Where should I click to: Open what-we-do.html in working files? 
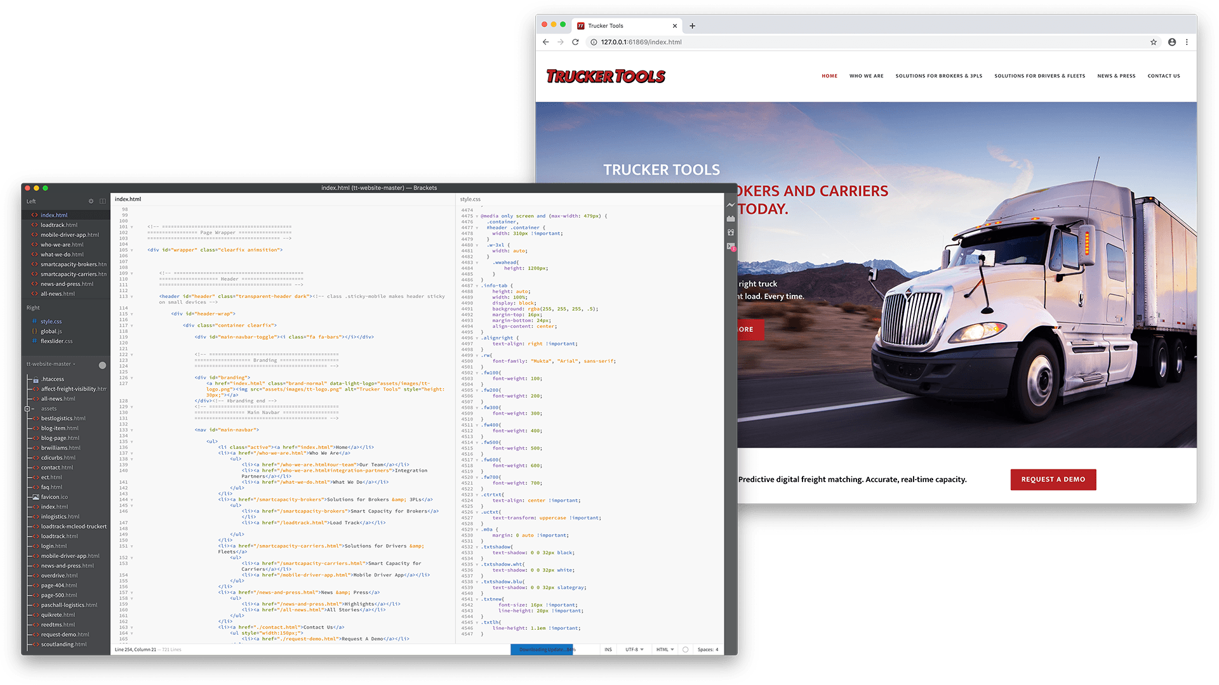(62, 254)
